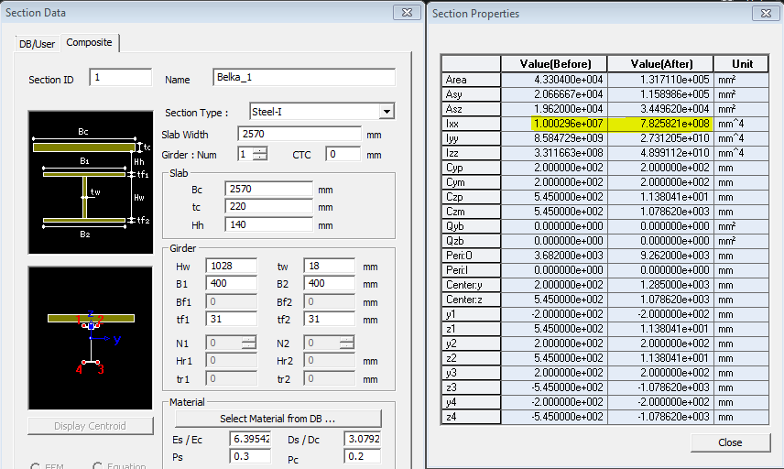Close the Section Data dialog
Viewport: 784px width, 469px height.
pos(407,13)
